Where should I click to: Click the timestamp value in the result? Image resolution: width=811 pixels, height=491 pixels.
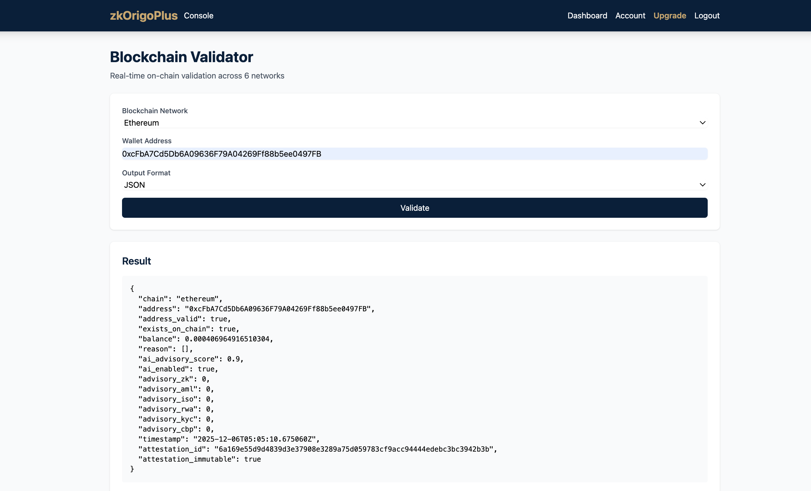coord(256,439)
